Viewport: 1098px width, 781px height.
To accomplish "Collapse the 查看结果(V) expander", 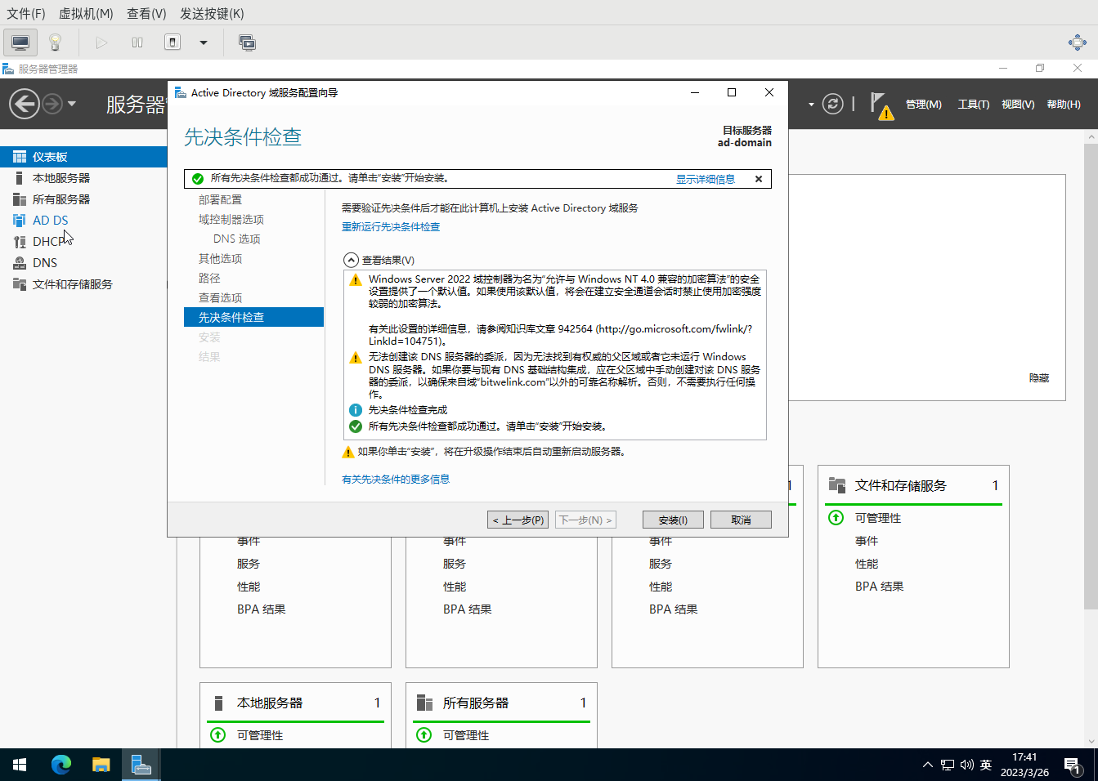I will pyautogui.click(x=351, y=260).
